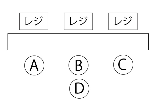Select circle B in the middle
This screenshot has width=158, height=111.
[79, 65]
